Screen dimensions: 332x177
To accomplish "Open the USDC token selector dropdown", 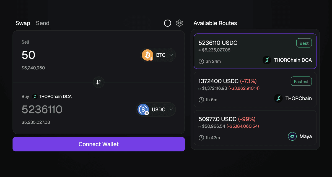I will click(156, 109).
